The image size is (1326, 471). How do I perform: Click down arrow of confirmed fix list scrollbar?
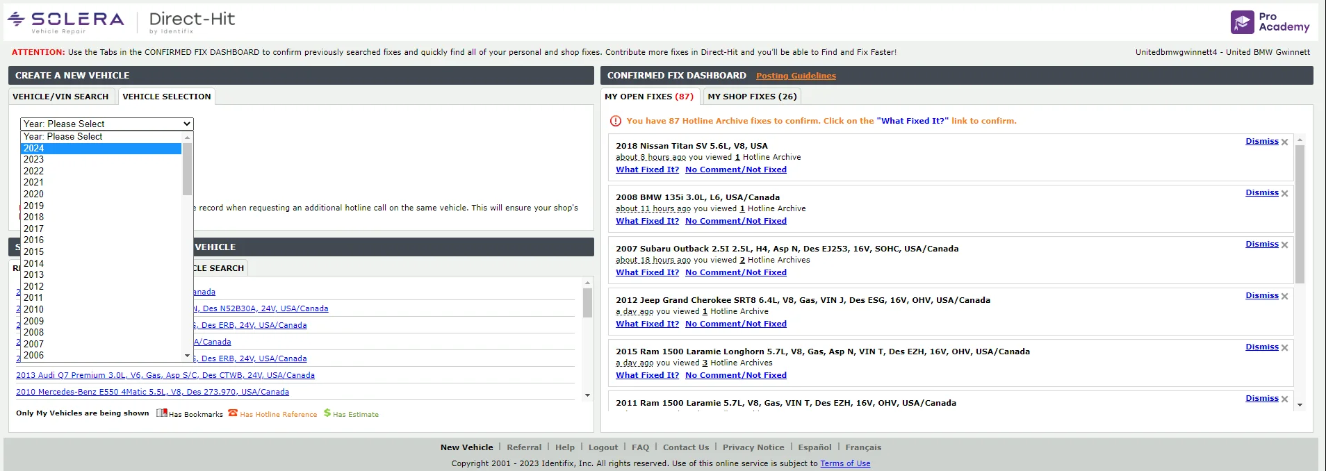point(1300,405)
